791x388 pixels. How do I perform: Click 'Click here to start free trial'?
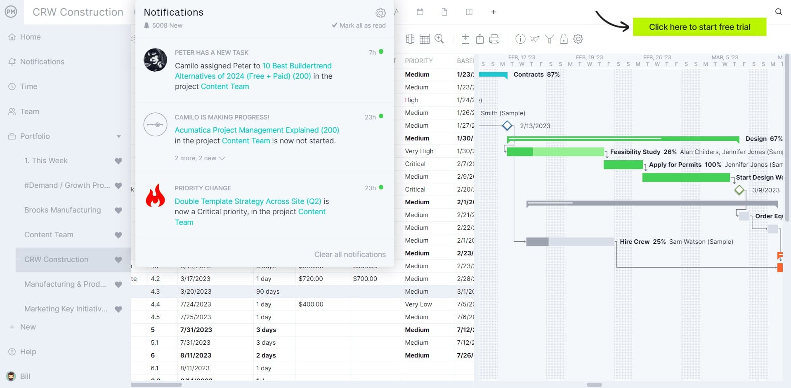pos(699,27)
